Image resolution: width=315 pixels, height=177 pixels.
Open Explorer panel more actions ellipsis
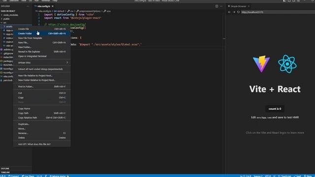28,6
